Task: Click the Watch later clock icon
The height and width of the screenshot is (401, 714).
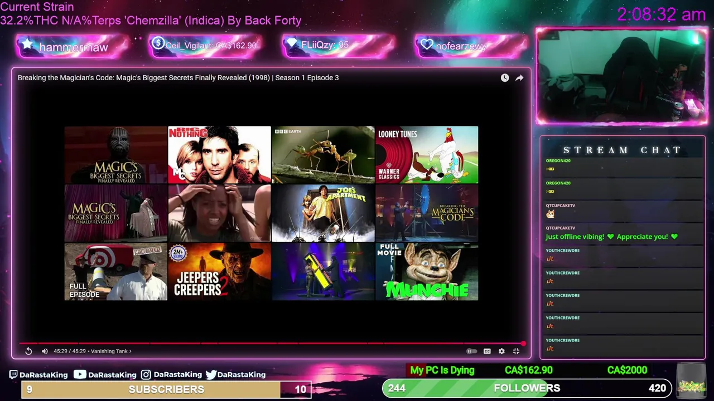Action: (x=505, y=78)
